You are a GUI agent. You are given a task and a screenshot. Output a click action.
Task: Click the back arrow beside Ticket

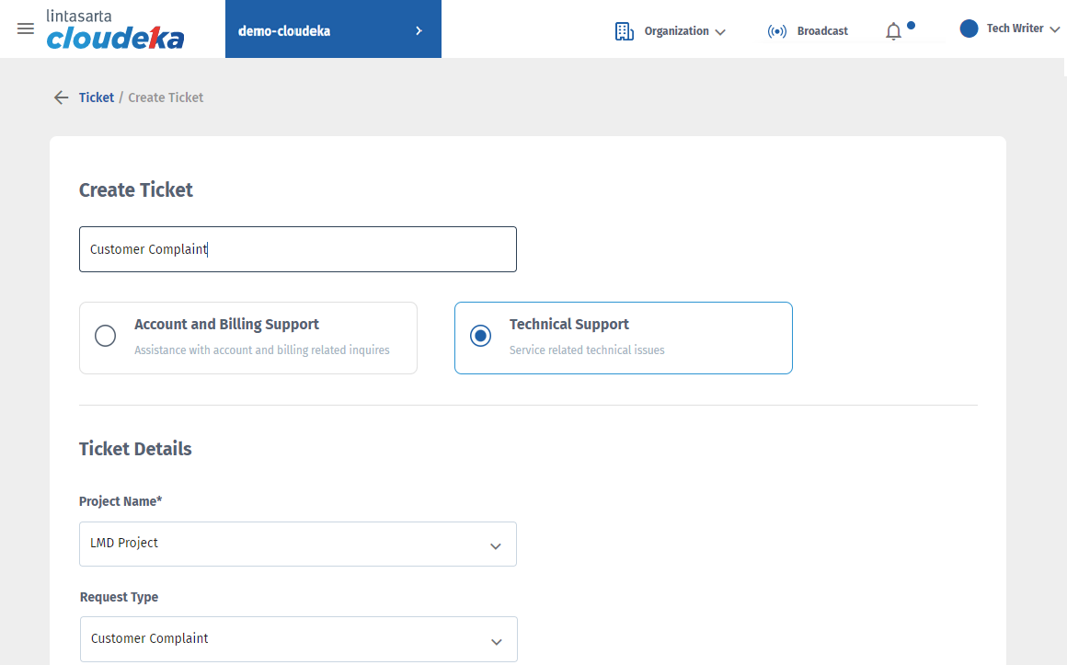tap(61, 97)
